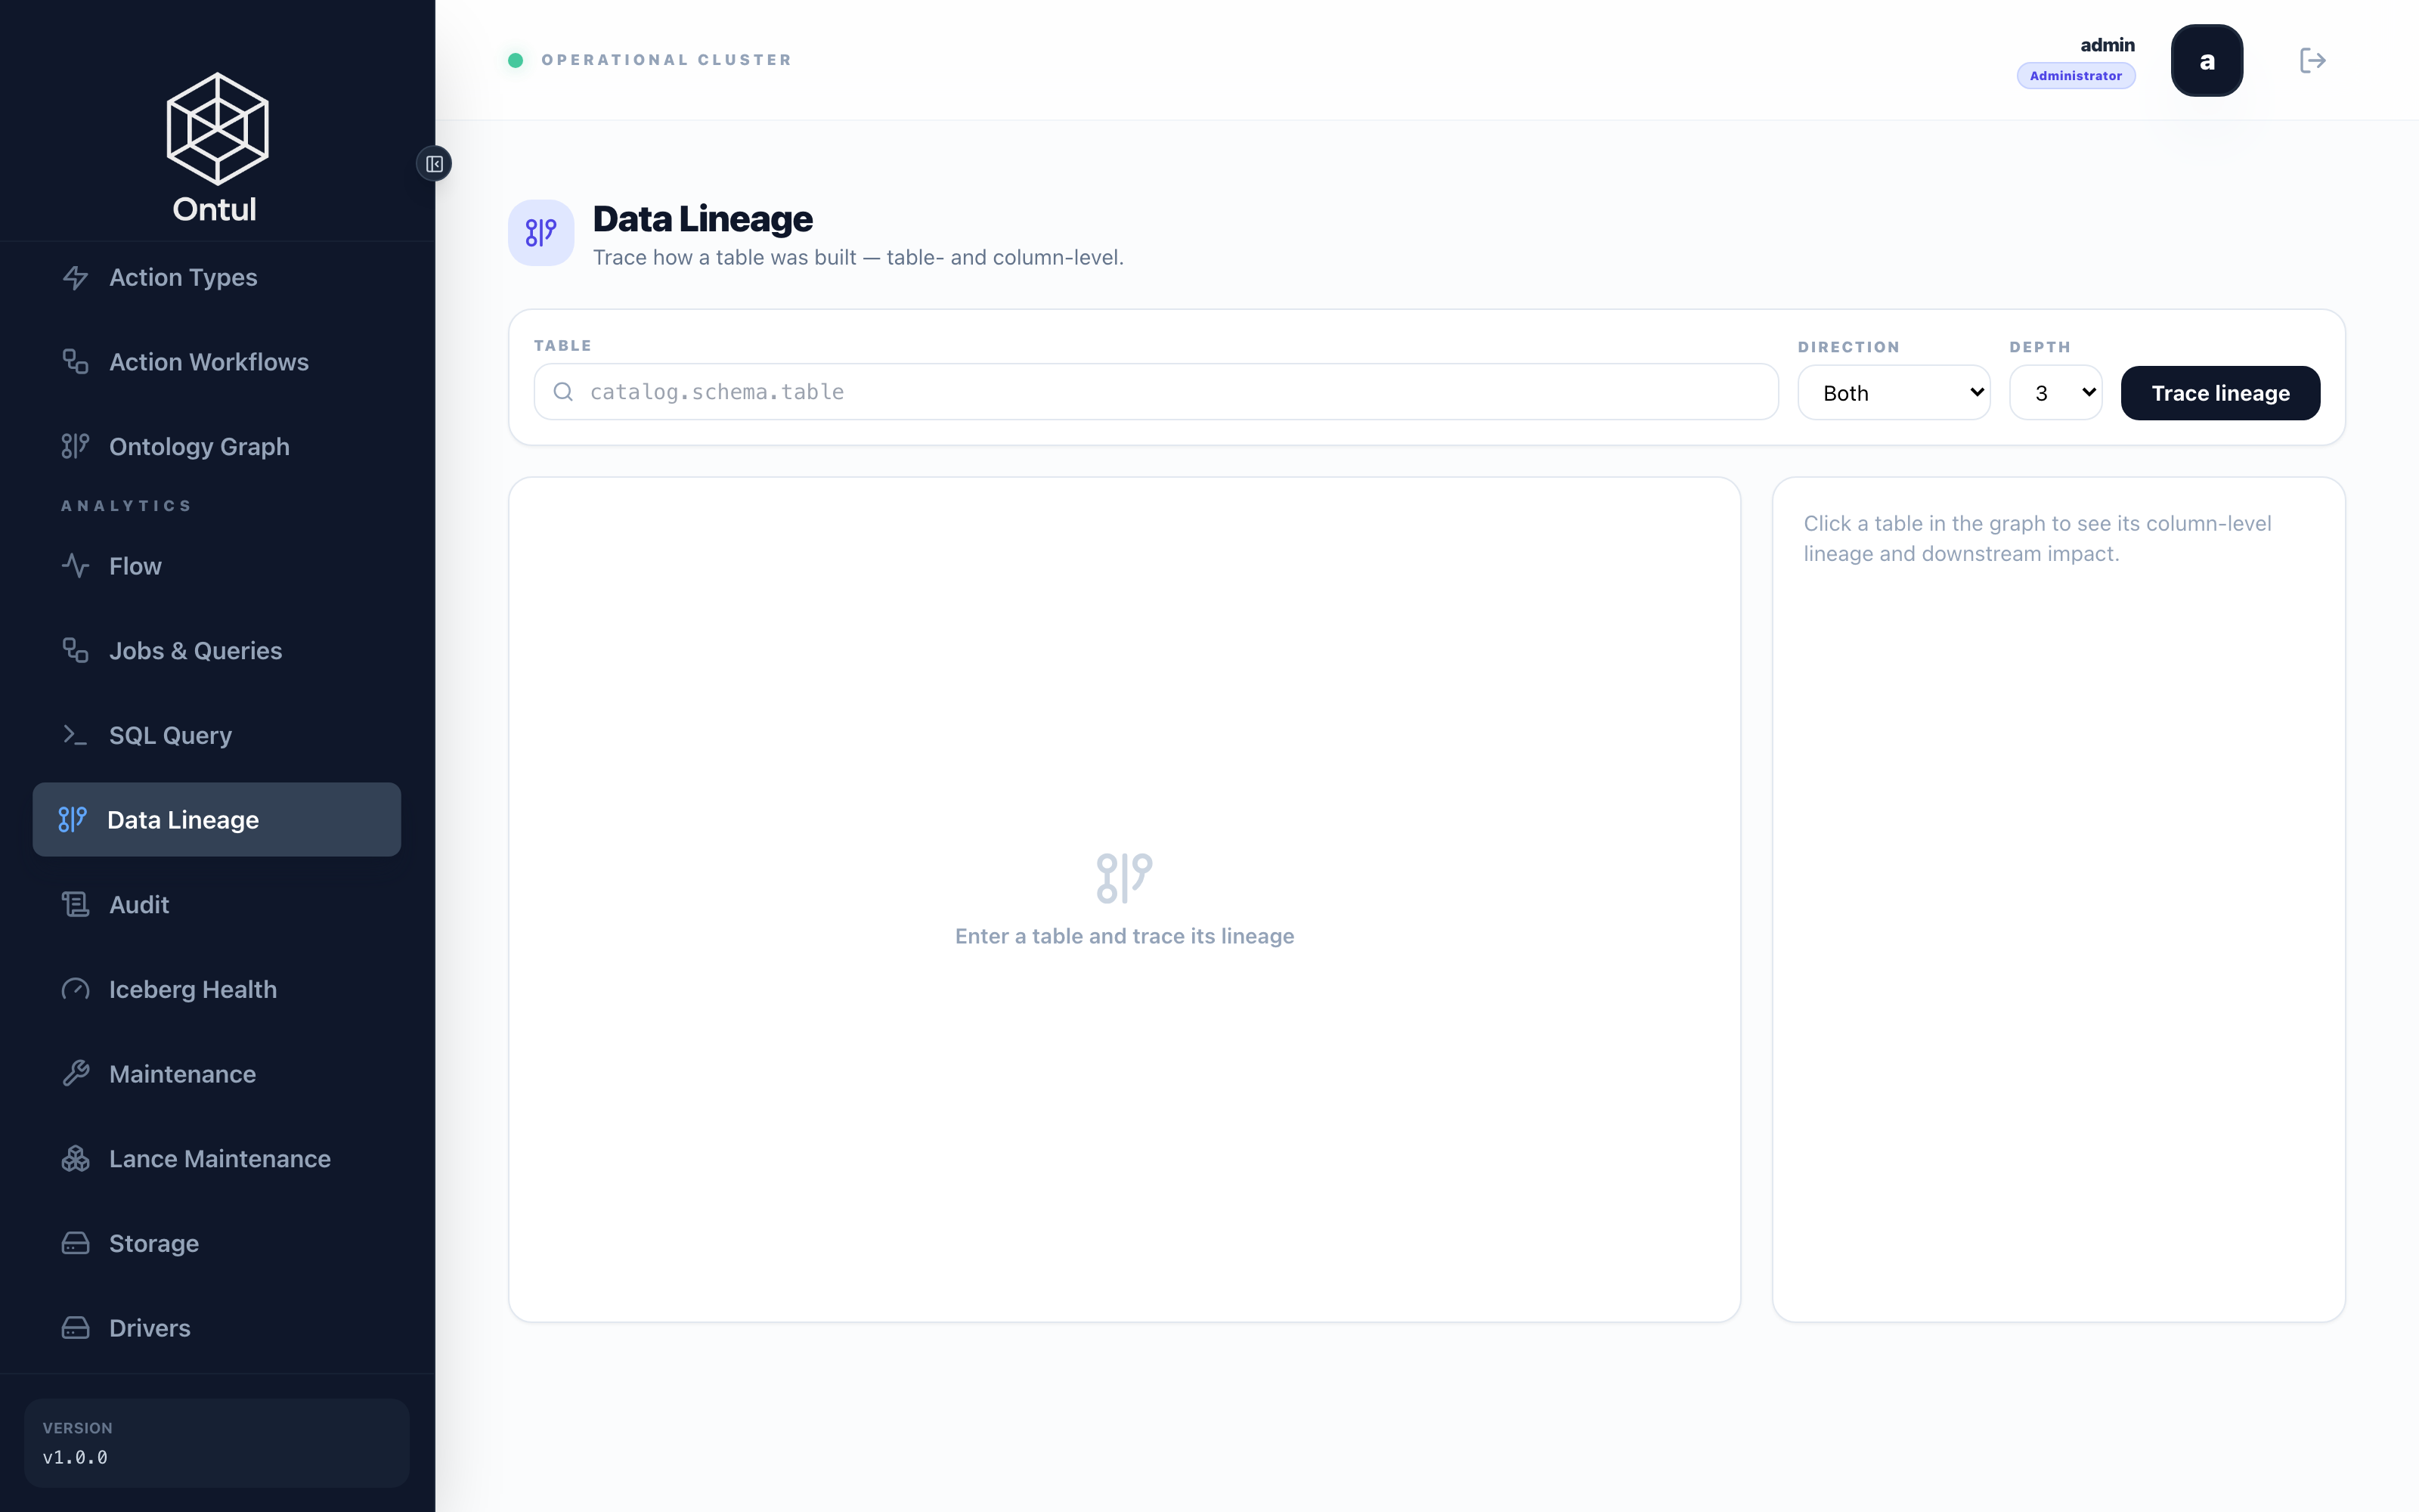Open Lance Maintenance page

point(217,1159)
